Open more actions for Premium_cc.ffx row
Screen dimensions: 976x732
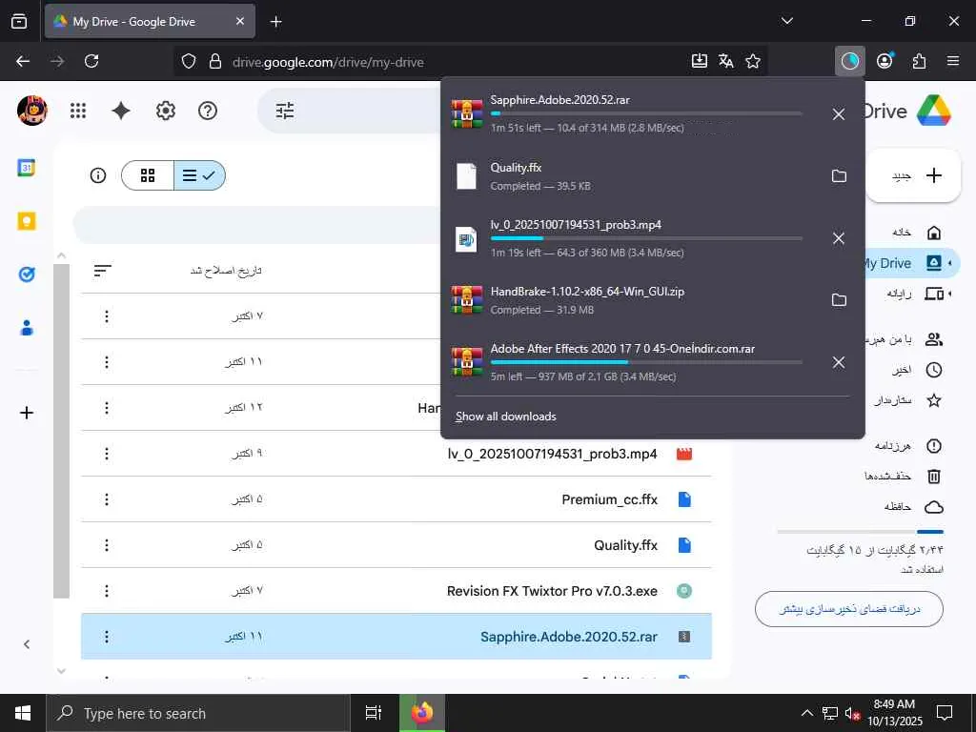pos(107,499)
